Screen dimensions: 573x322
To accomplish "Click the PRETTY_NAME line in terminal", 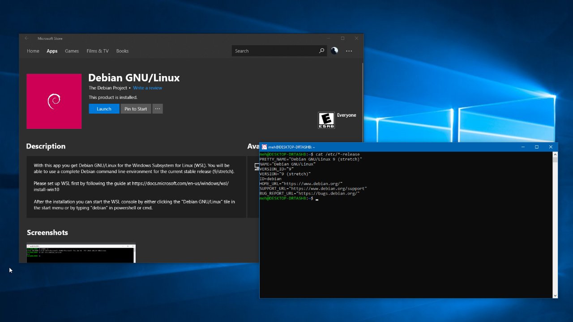I will click(311, 159).
